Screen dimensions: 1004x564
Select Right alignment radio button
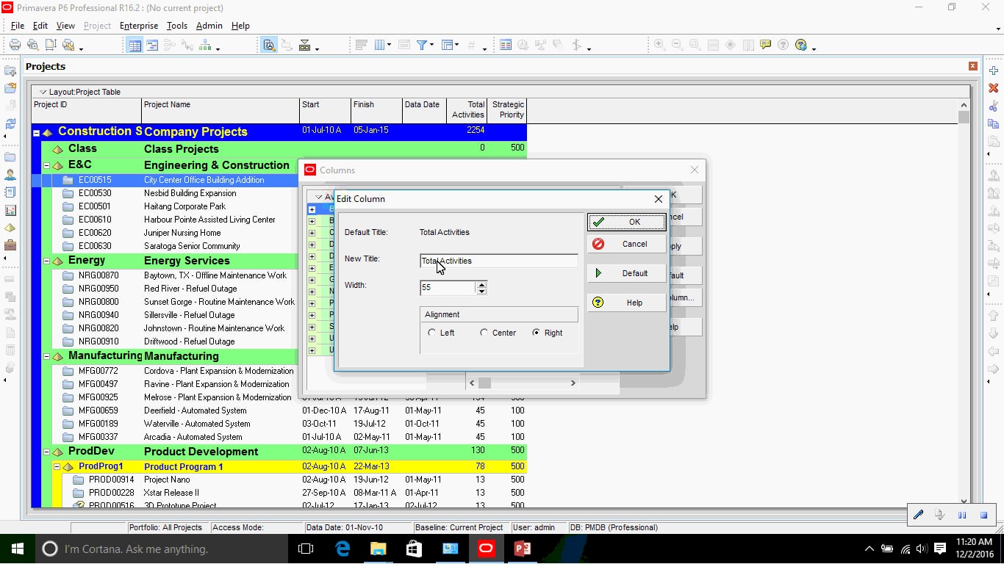[536, 333]
